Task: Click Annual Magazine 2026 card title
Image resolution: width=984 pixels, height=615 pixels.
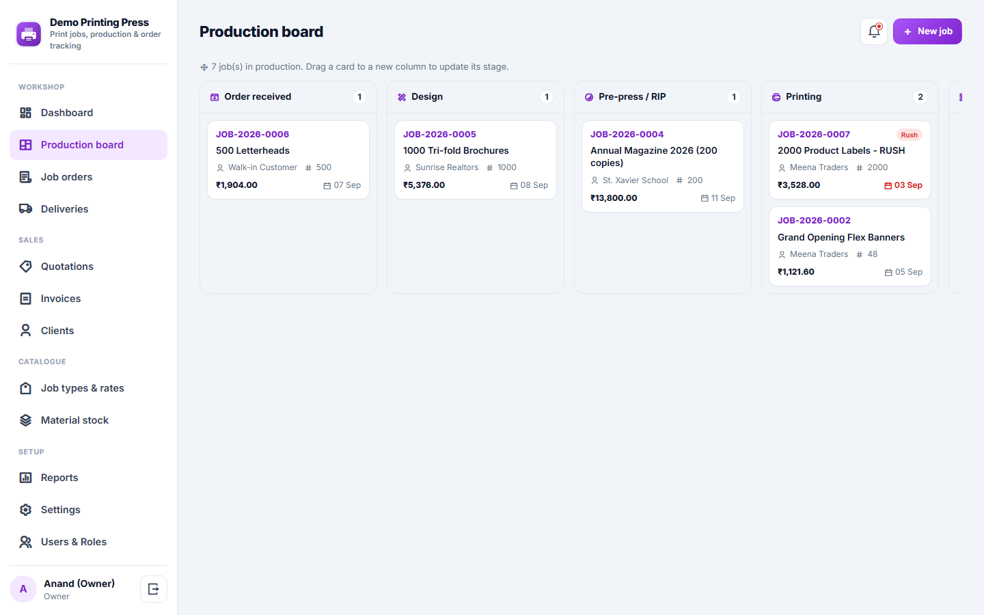Action: [654, 157]
